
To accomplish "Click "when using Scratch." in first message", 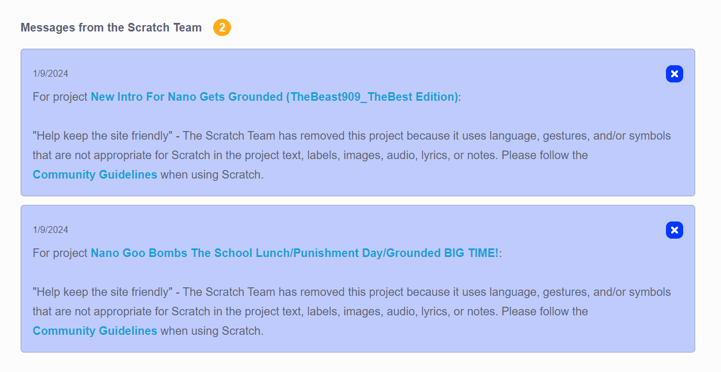I will pyautogui.click(x=212, y=175).
